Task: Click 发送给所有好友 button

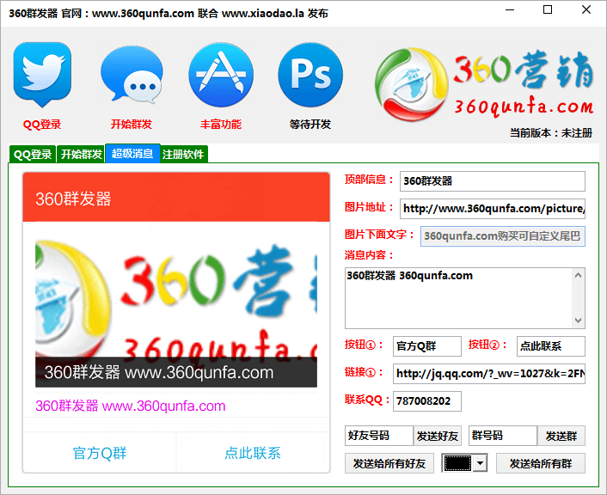Action: (389, 464)
